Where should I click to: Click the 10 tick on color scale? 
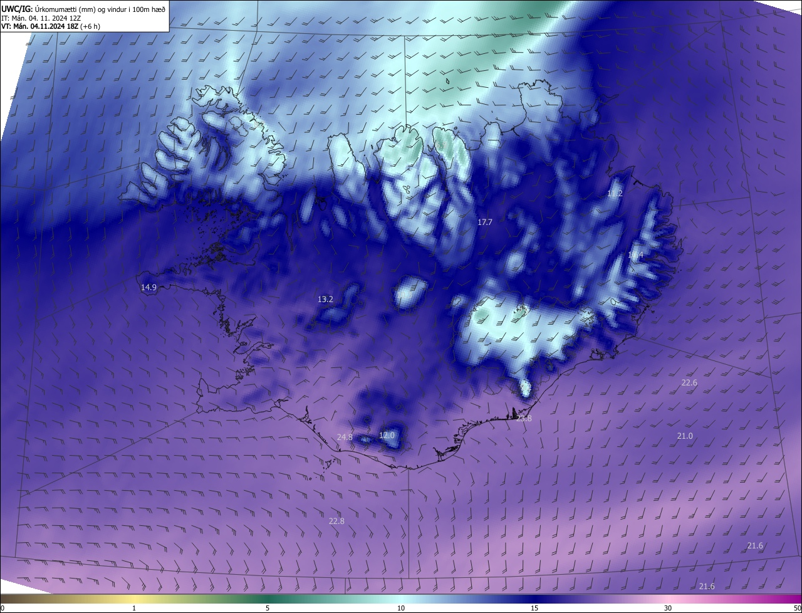[x=401, y=608]
